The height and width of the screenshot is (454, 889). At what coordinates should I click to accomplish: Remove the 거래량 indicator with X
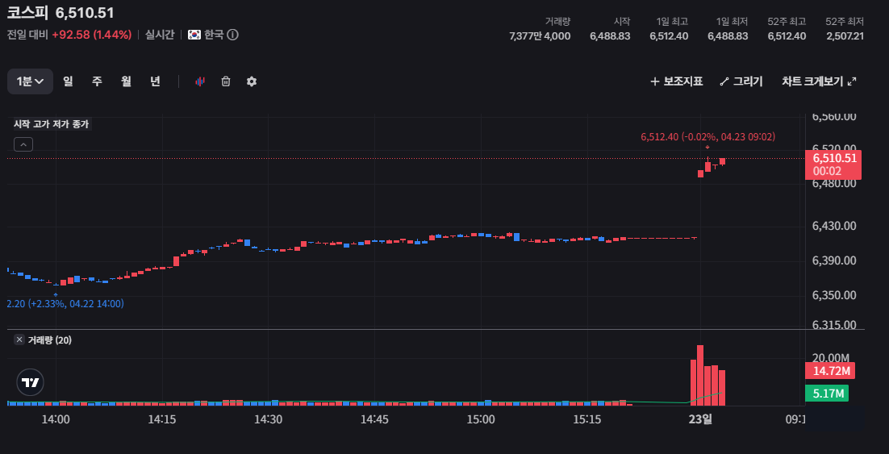tap(19, 340)
